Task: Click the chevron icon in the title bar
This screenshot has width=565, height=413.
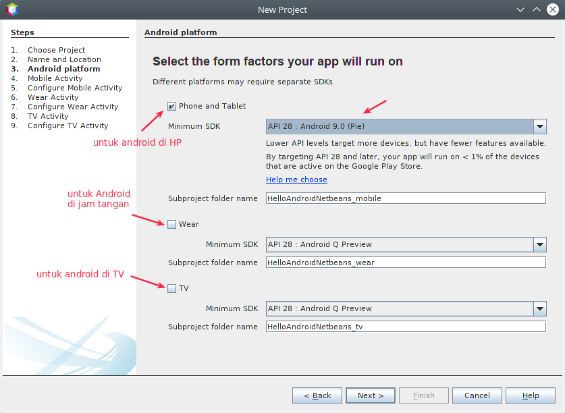Action: 521,9
